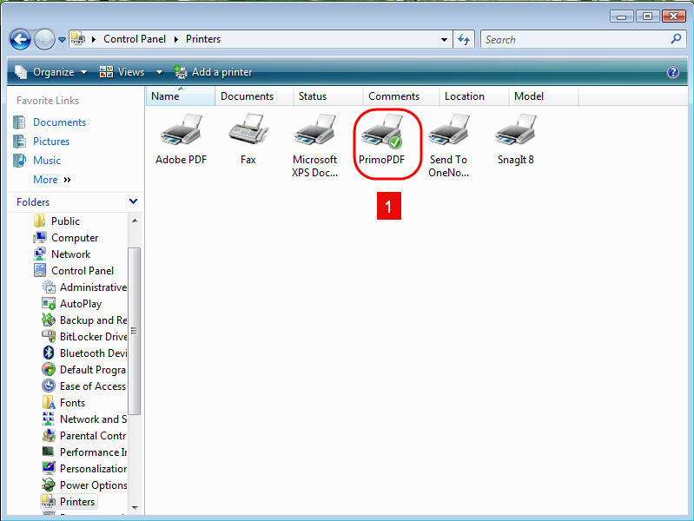Image resolution: width=694 pixels, height=521 pixels.
Task: Select the SnagIt 8 printer icon
Action: tap(516, 129)
